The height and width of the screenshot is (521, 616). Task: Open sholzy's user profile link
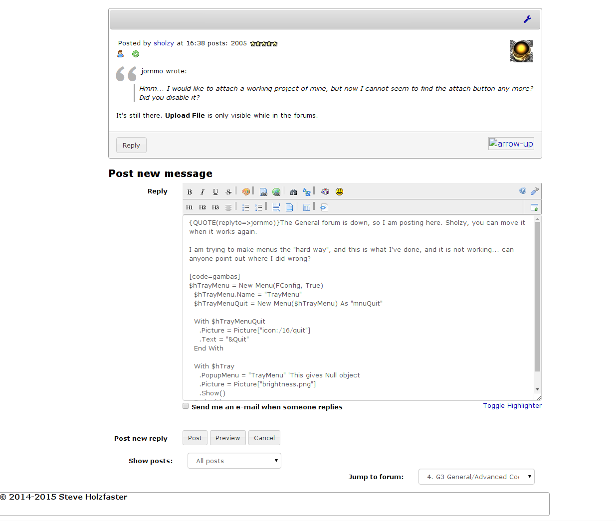pyautogui.click(x=164, y=43)
